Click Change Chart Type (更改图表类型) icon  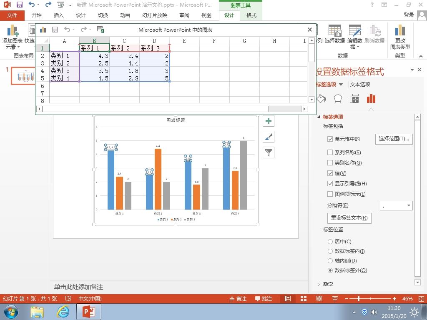(400, 30)
